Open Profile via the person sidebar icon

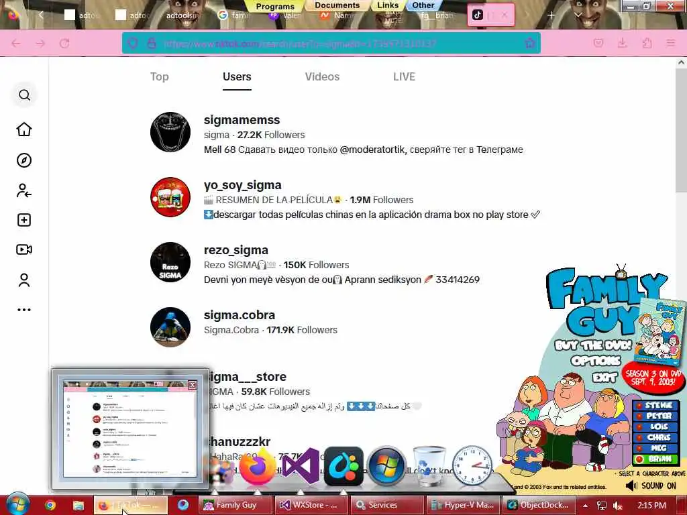[24, 280]
